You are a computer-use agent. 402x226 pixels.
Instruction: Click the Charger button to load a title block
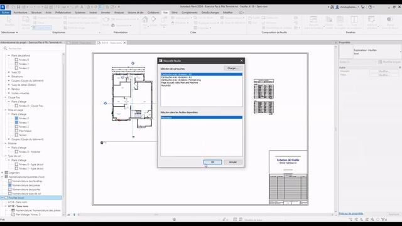click(x=233, y=68)
